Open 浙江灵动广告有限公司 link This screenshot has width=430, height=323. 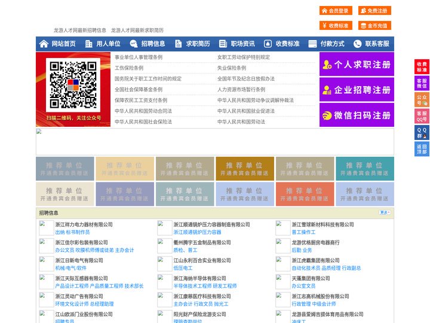pyautogui.click(x=79, y=296)
